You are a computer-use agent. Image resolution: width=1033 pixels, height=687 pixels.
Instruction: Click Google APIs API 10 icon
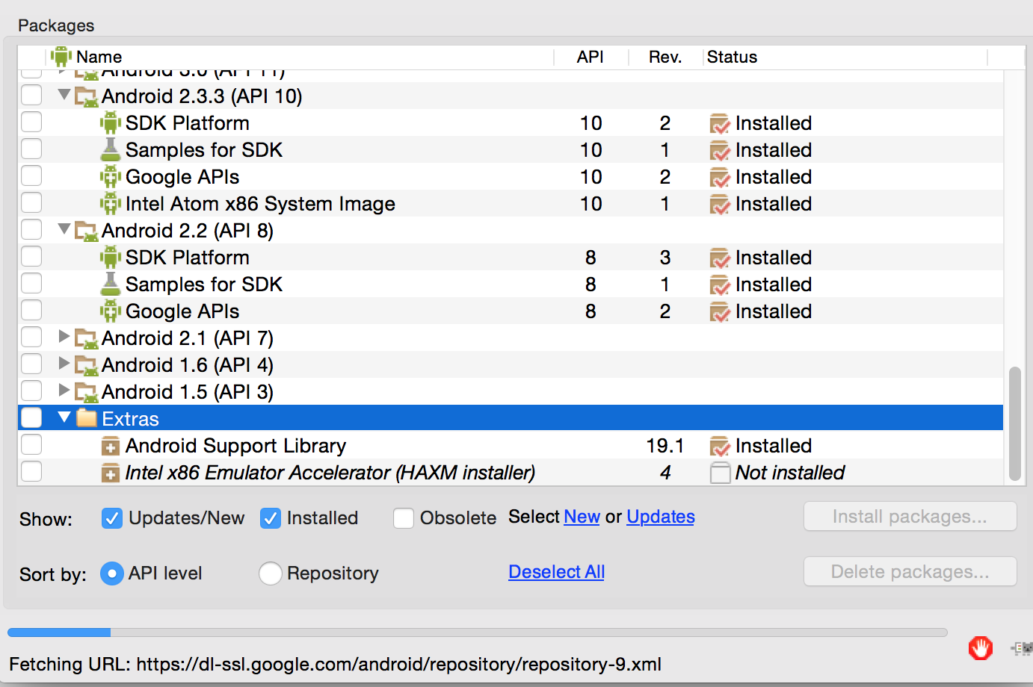(x=111, y=177)
